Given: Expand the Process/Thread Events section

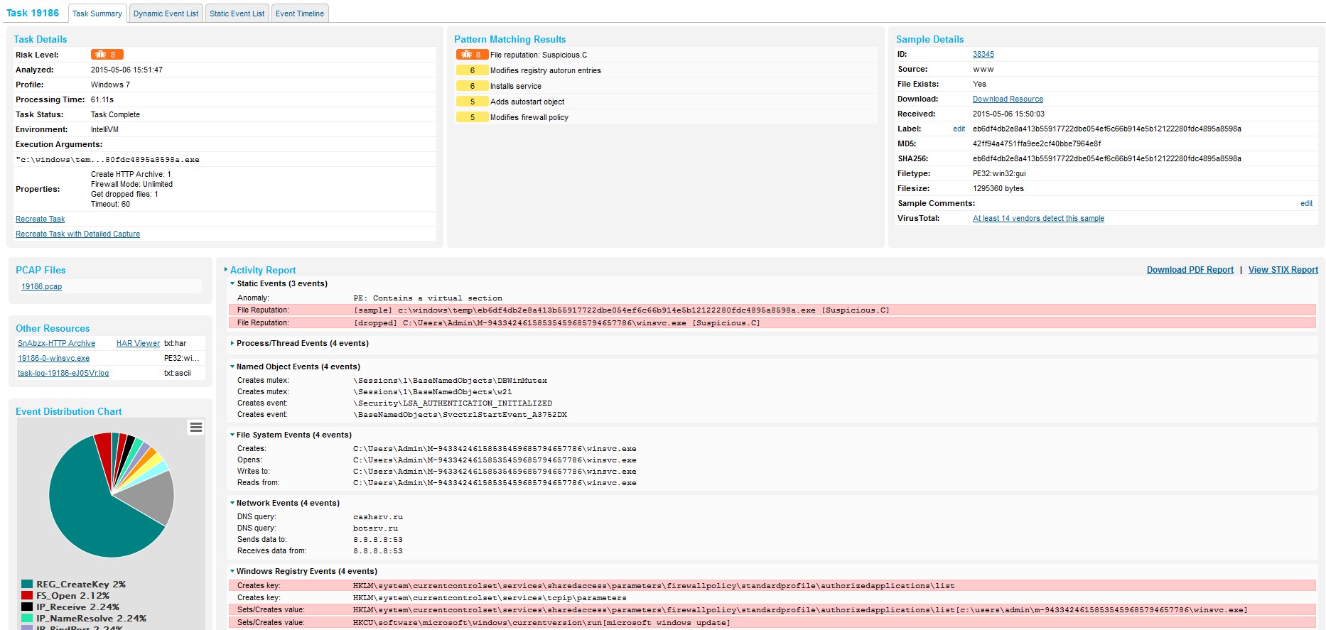Looking at the screenshot, I should point(302,343).
